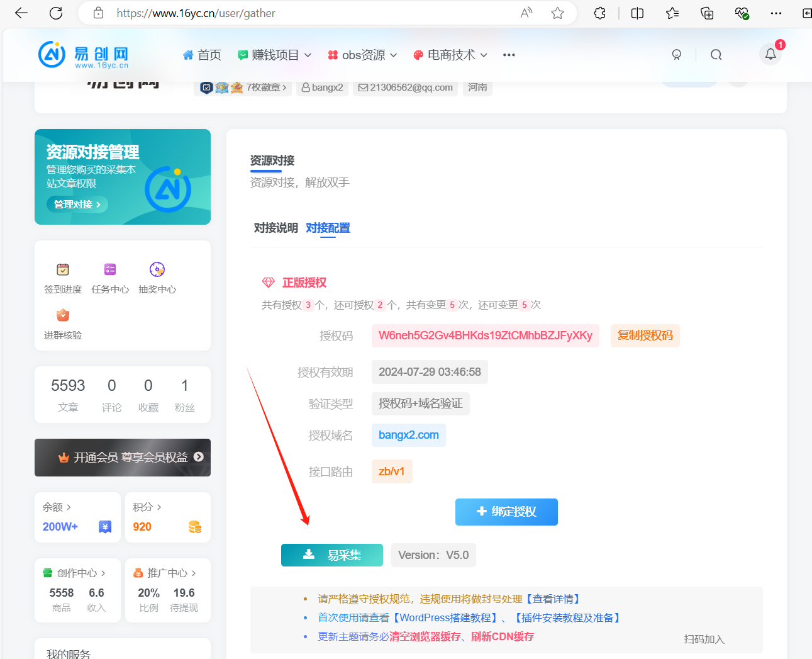Switch to the 对接说明 tab
Viewport: 812px width, 659px height.
[x=275, y=228]
